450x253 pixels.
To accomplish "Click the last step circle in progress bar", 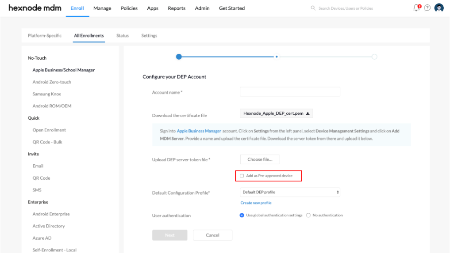I will pos(374,57).
